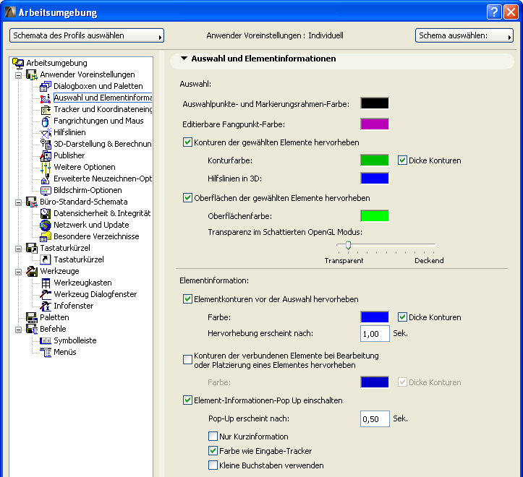Collapse the Büro-Standard-Schemata tree node
Viewport: 523px width, 477px height.
click(x=18, y=202)
